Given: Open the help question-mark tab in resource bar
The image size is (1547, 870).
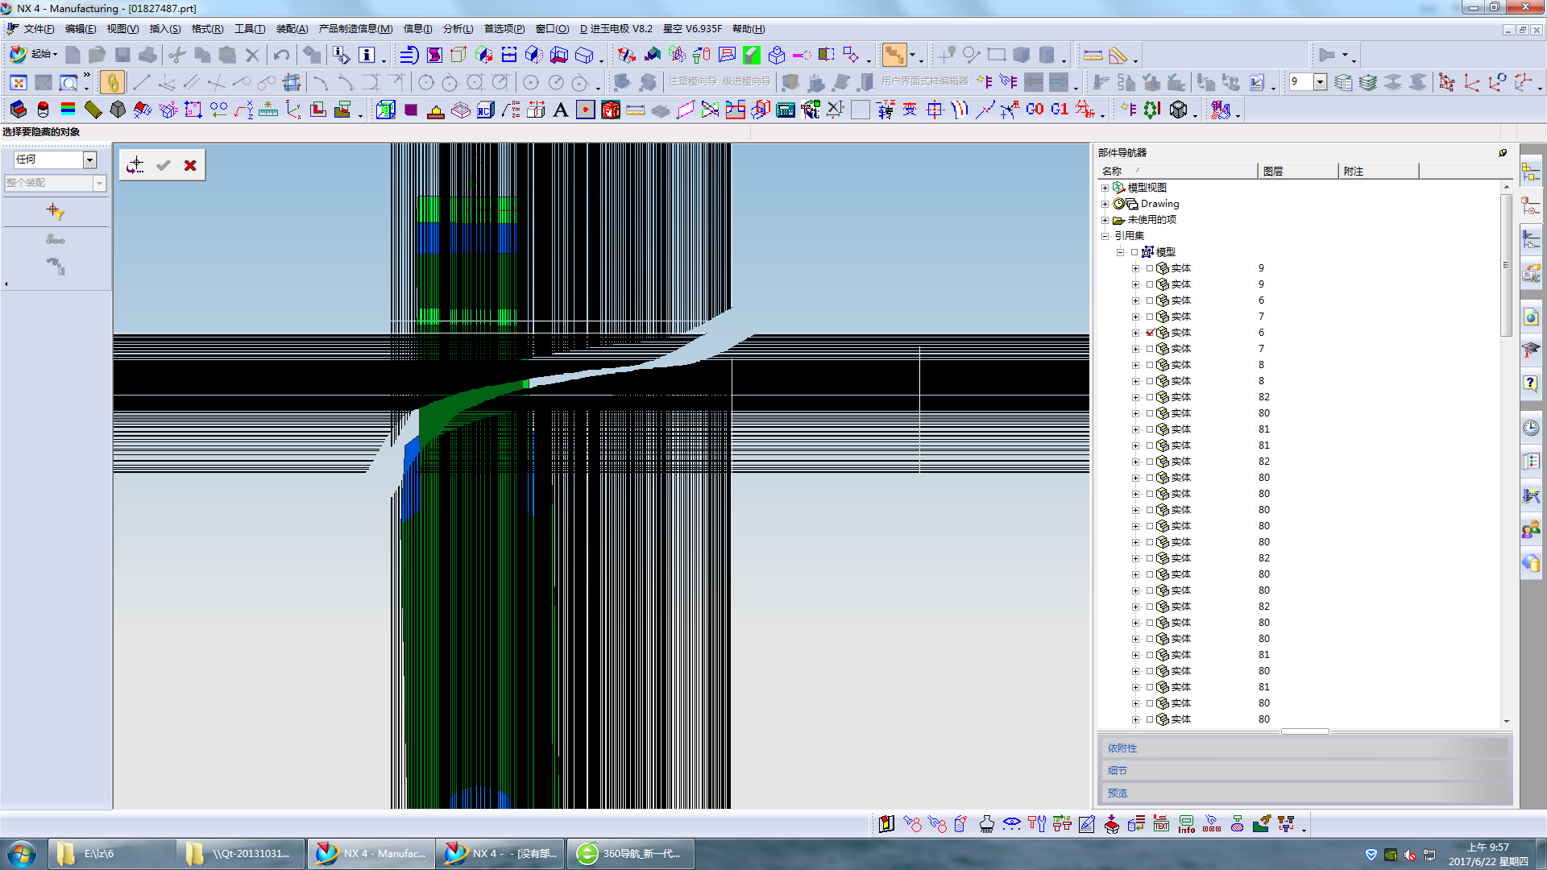Looking at the screenshot, I should (1531, 383).
